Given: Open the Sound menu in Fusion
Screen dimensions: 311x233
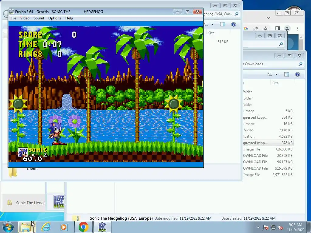Looking at the screenshot, I should point(39,18).
